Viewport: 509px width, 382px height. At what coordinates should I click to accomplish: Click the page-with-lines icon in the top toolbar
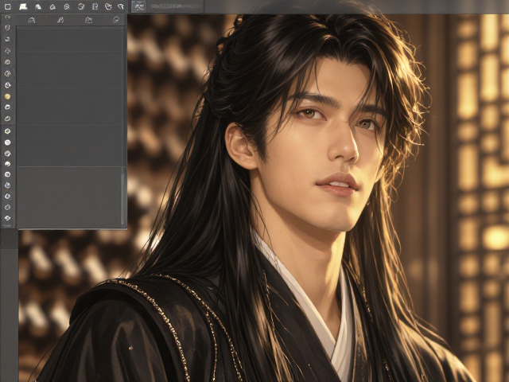[x=95, y=6]
